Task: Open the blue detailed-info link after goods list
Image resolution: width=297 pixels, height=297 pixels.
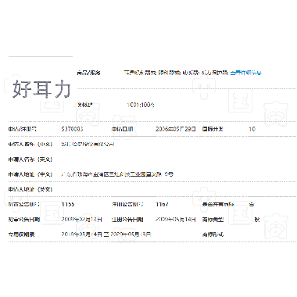Action: coord(245,73)
